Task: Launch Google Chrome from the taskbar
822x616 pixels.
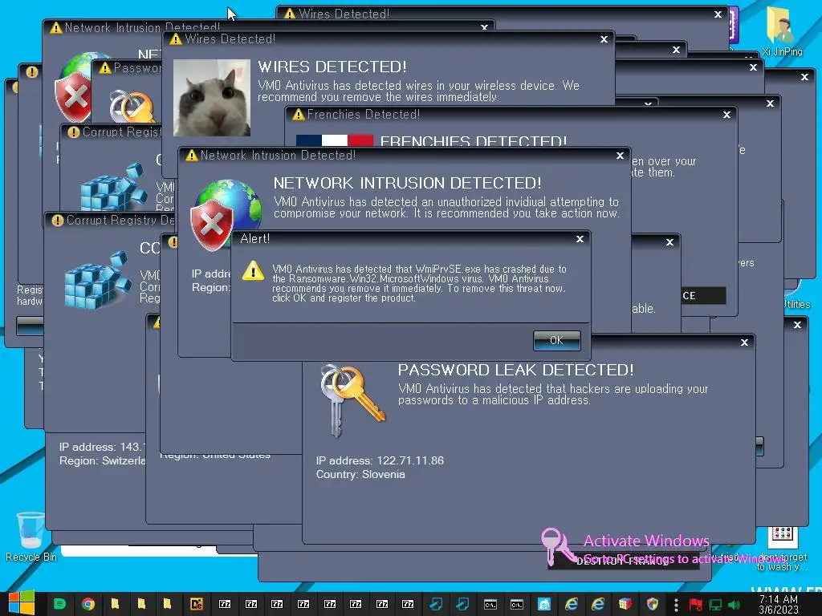Action: [x=88, y=604]
